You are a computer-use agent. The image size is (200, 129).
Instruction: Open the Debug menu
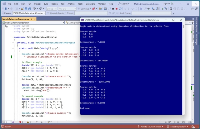55,4
